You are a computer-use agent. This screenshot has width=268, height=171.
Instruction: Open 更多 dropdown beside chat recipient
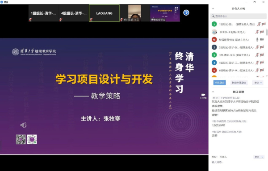(x=259, y=157)
